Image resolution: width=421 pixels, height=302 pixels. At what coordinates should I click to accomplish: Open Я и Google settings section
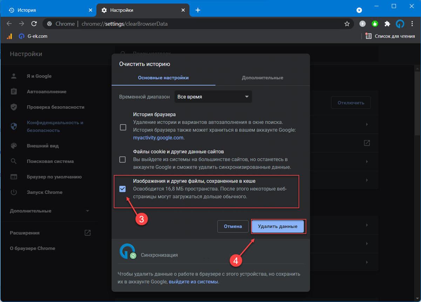point(39,76)
